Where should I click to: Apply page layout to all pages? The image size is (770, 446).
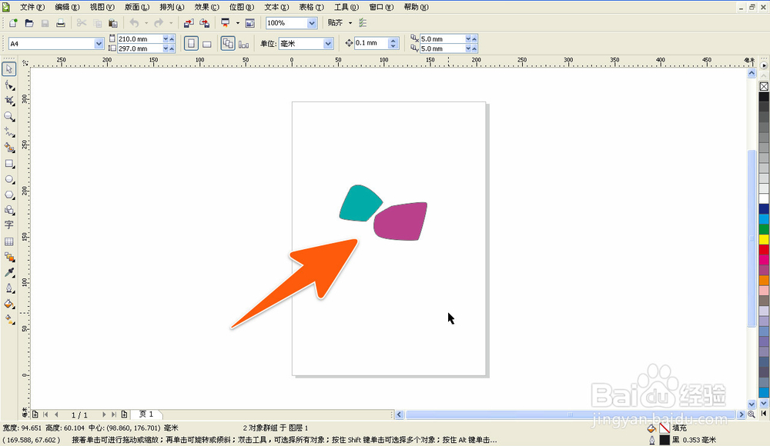tap(228, 44)
